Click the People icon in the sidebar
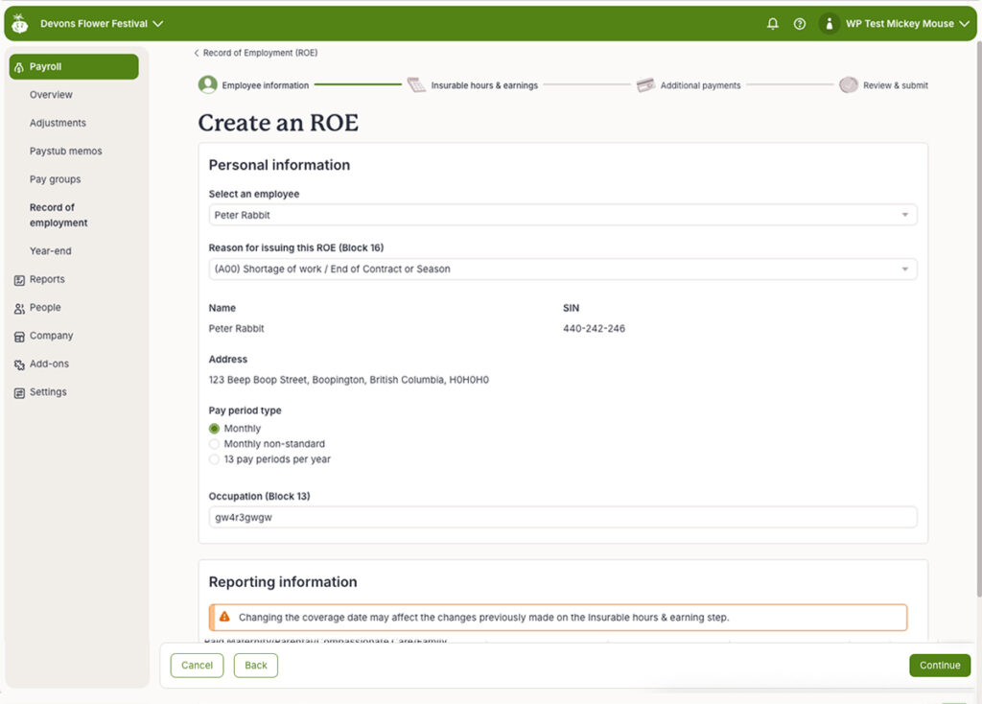 pos(18,307)
